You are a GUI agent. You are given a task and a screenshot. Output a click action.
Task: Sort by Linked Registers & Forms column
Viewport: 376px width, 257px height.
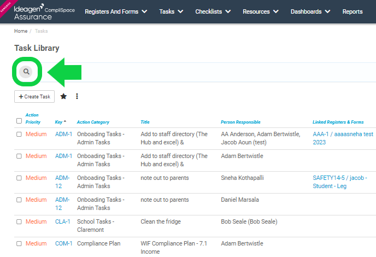[338, 122]
